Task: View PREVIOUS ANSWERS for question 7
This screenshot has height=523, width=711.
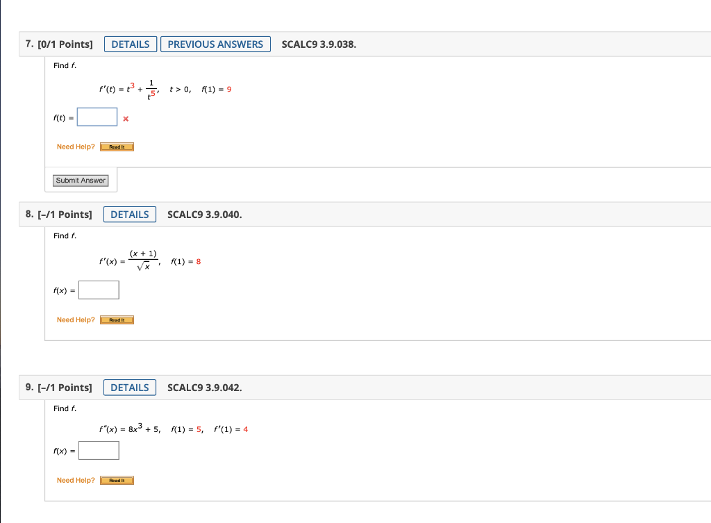Action: coord(215,44)
